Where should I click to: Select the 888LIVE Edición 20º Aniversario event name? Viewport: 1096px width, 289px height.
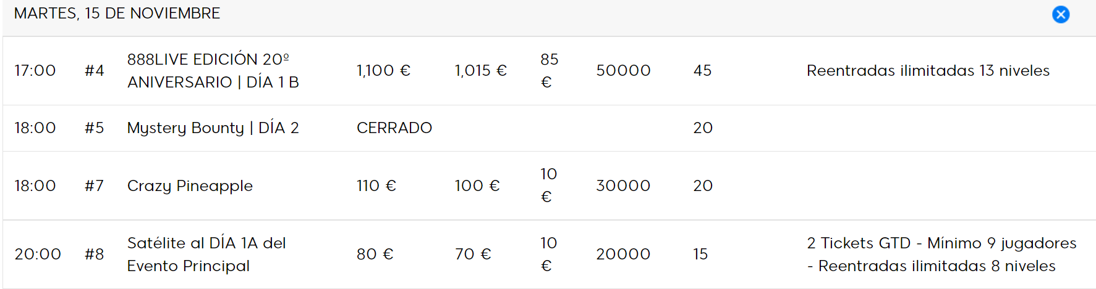point(213,71)
